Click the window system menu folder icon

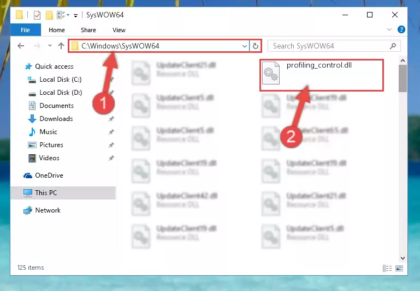click(x=19, y=15)
